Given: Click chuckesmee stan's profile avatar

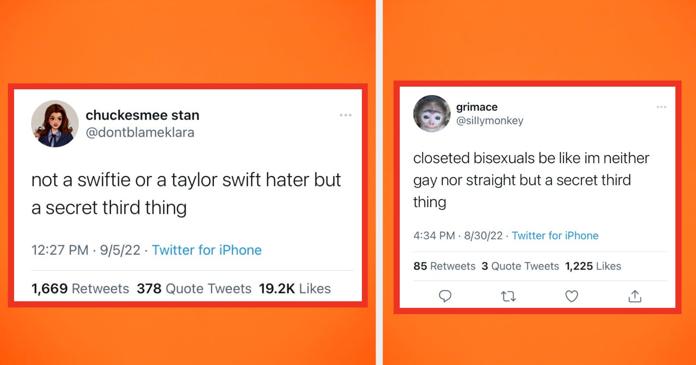Looking at the screenshot, I should (55, 123).
